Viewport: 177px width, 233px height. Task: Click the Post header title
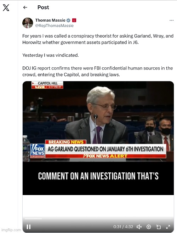[x=43, y=7]
